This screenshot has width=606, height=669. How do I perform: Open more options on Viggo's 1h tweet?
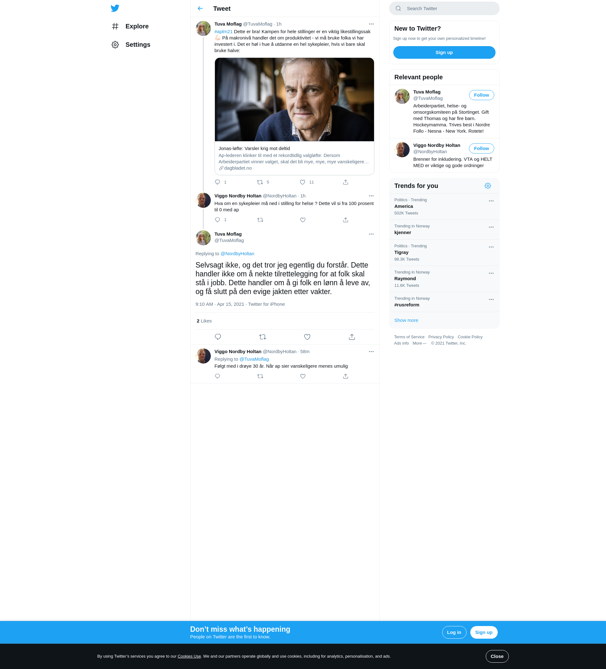point(371,196)
